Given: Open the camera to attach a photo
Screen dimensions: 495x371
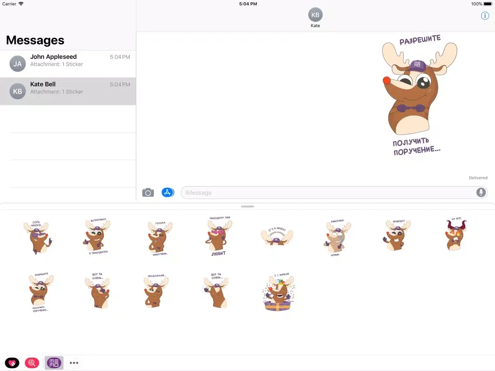Looking at the screenshot, I should tap(148, 192).
